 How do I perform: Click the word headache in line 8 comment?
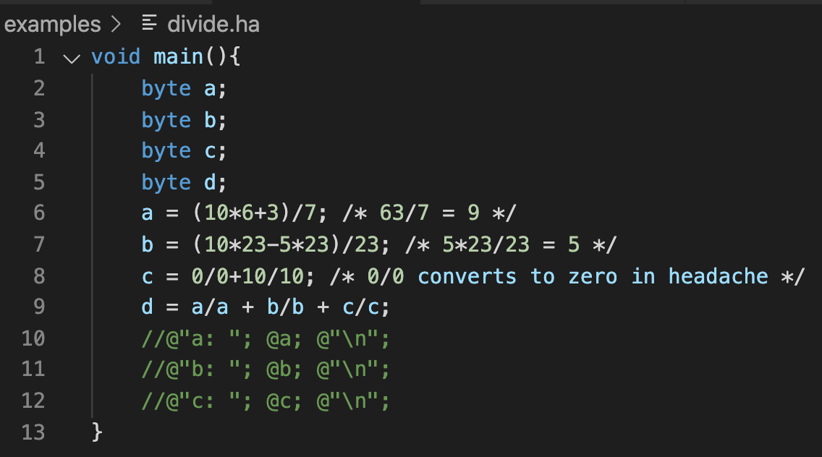point(718,276)
